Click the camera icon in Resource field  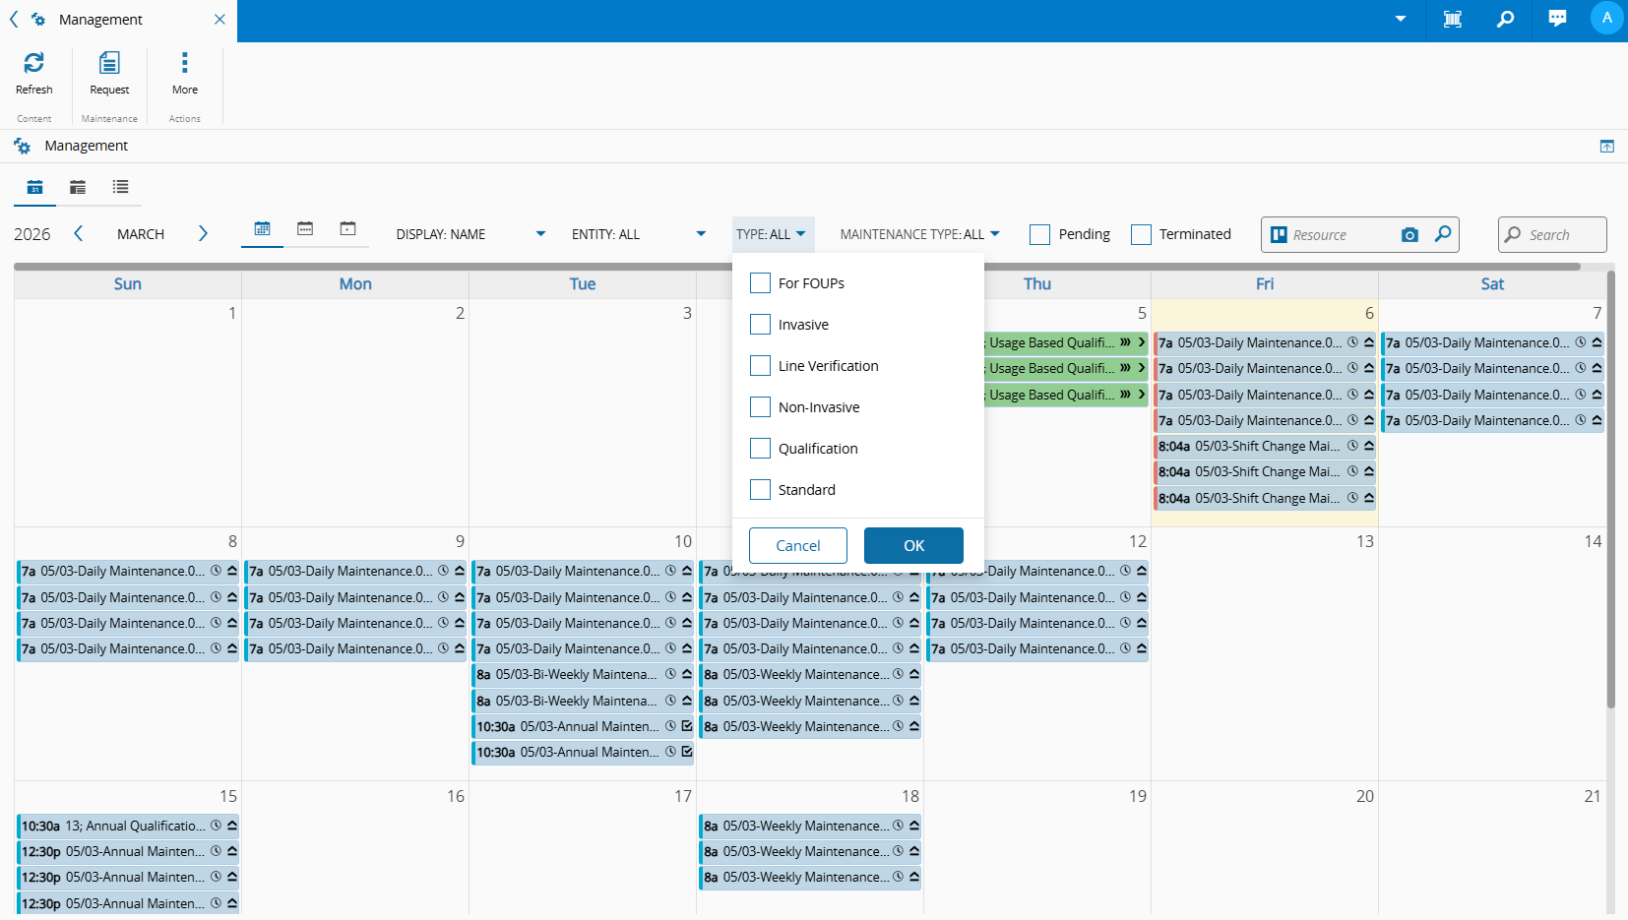click(x=1409, y=235)
